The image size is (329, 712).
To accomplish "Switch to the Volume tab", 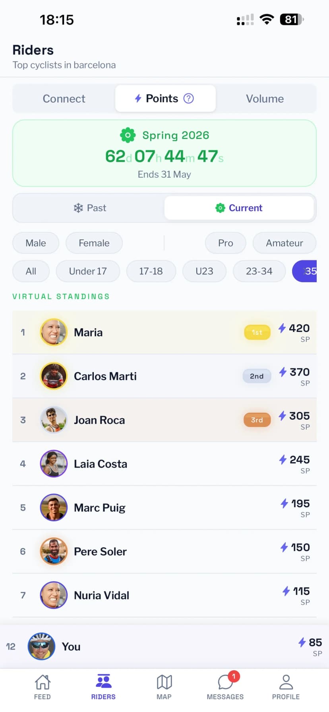I will tap(265, 98).
